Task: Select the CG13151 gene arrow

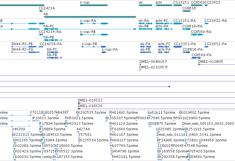Action: [178, 5]
